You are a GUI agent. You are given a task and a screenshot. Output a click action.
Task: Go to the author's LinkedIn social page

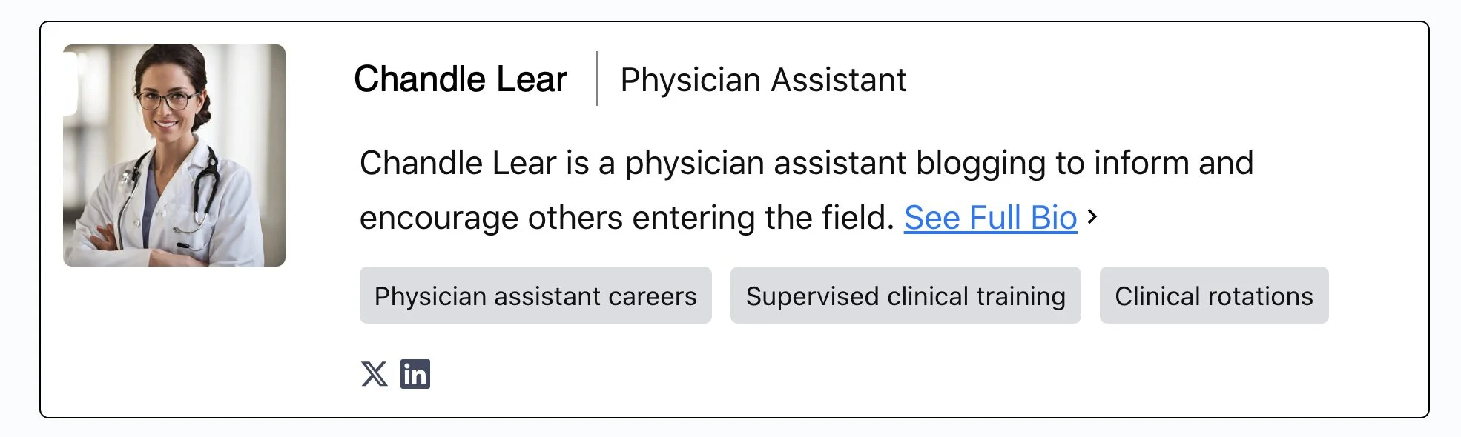tap(415, 374)
